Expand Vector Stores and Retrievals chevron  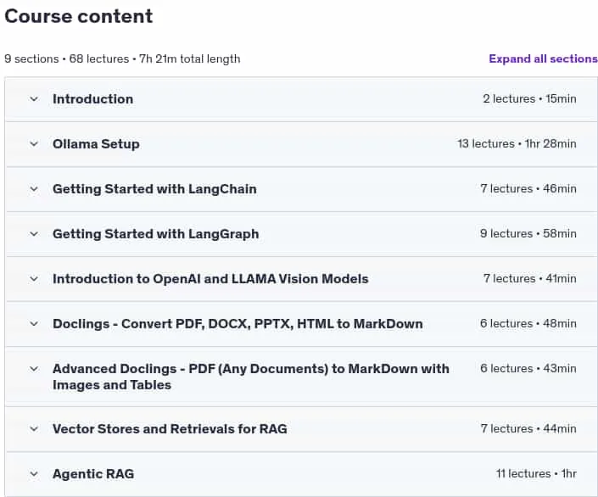click(34, 429)
